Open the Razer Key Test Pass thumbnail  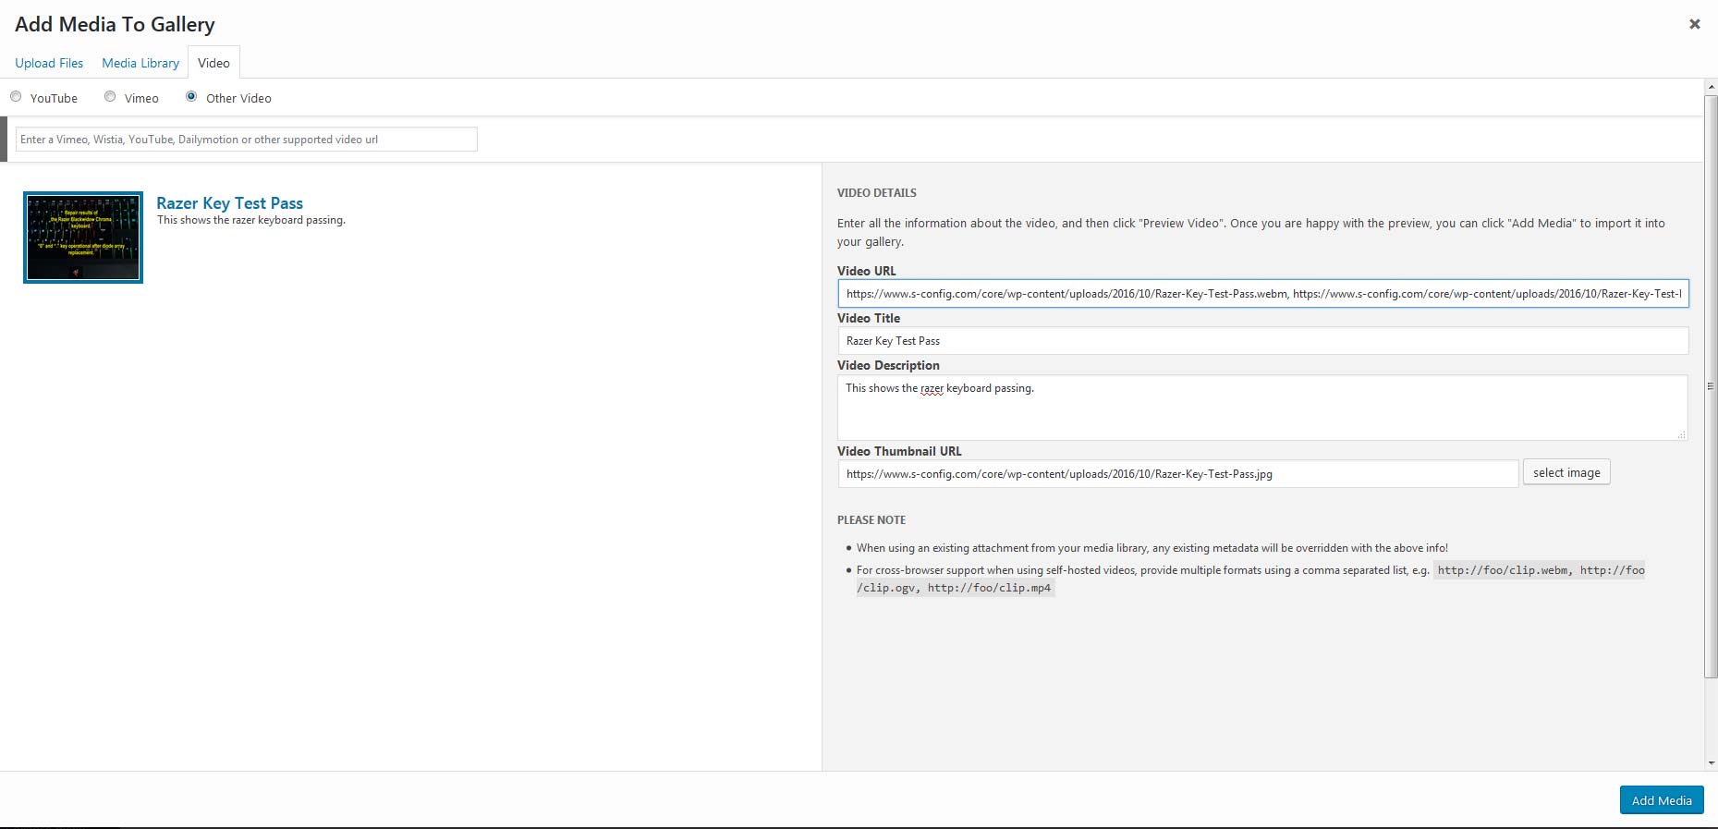[x=83, y=238]
